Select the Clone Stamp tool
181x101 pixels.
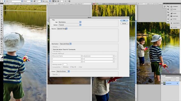[x=2, y=24]
